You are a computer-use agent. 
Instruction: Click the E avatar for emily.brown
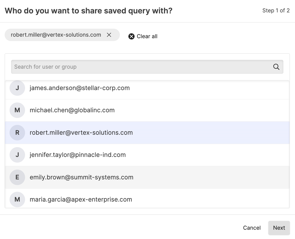(17, 177)
